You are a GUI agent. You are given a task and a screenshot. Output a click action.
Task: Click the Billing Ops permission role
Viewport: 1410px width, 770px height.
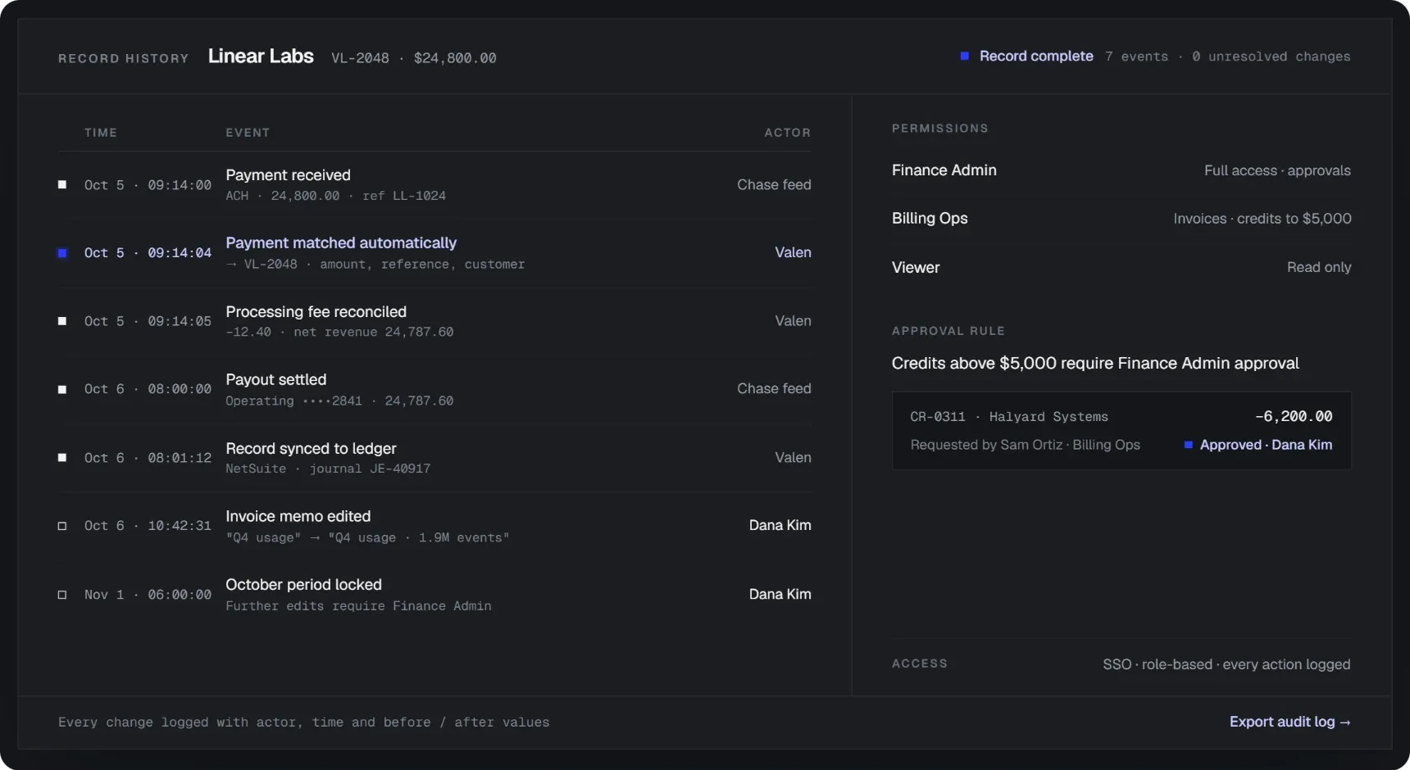930,218
